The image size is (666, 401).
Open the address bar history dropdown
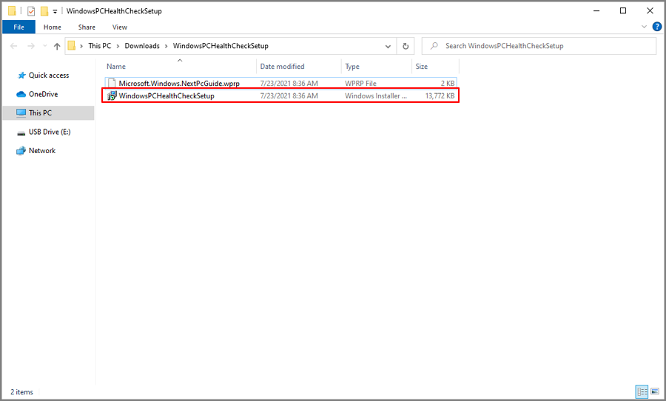[x=388, y=46]
